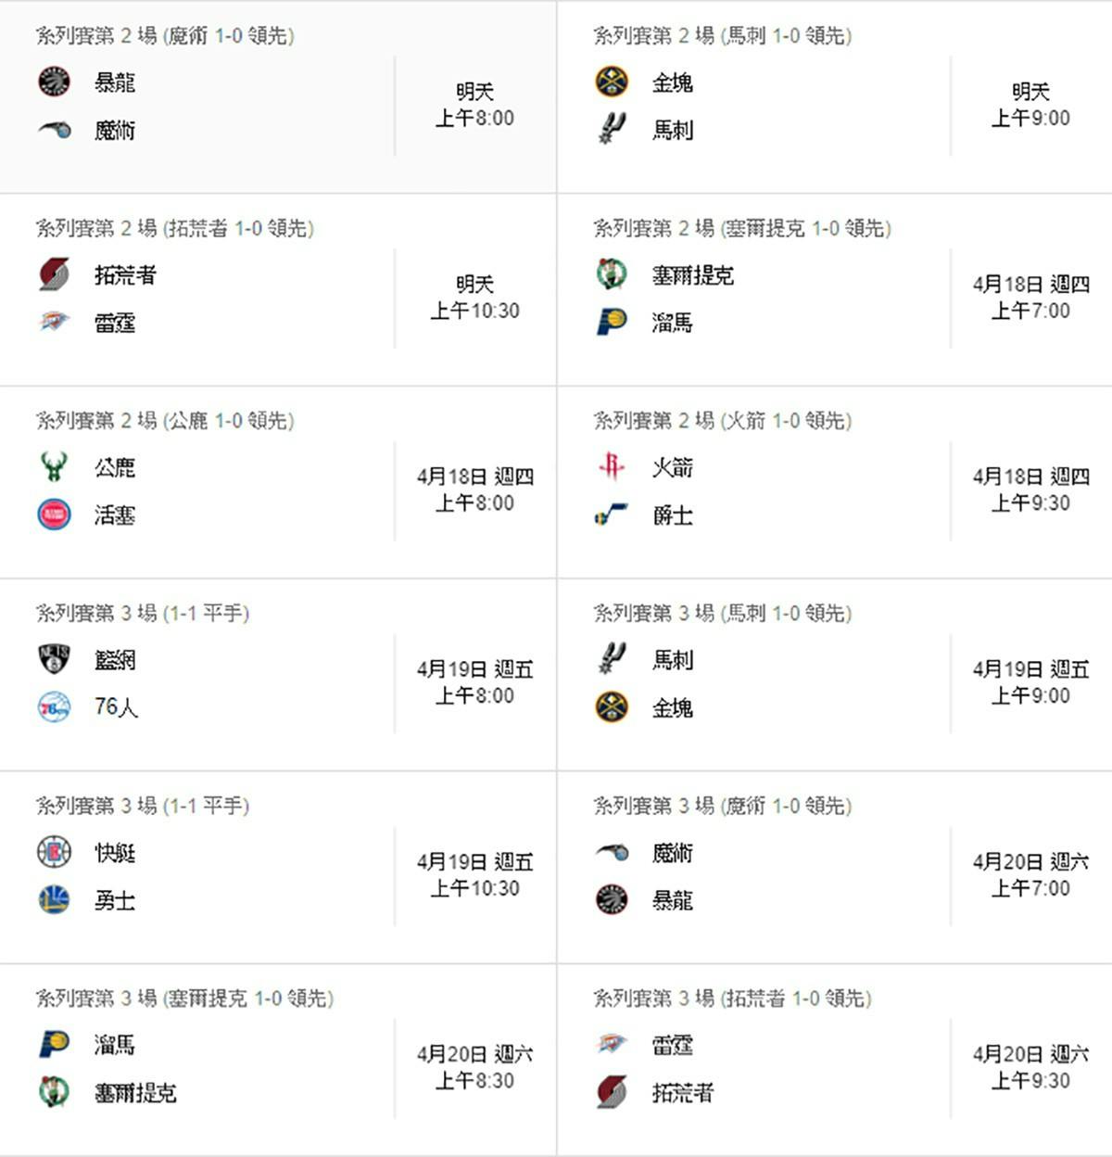
Task: Click the Raptors logo in Game 2 card
Action: (x=54, y=82)
